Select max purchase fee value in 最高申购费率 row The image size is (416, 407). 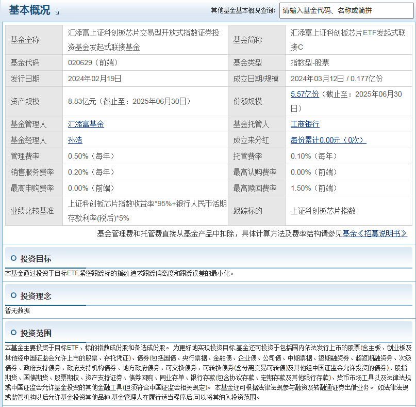91,188
